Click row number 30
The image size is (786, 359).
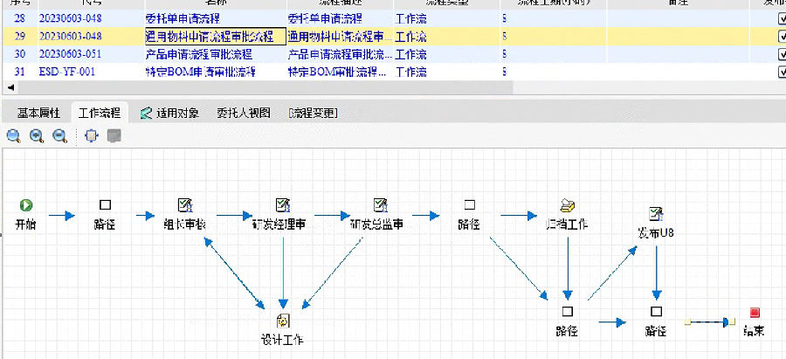click(x=19, y=54)
